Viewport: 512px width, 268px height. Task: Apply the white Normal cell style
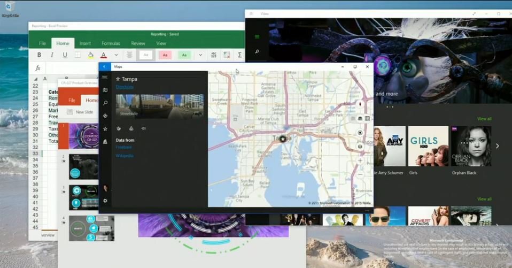pos(146,55)
